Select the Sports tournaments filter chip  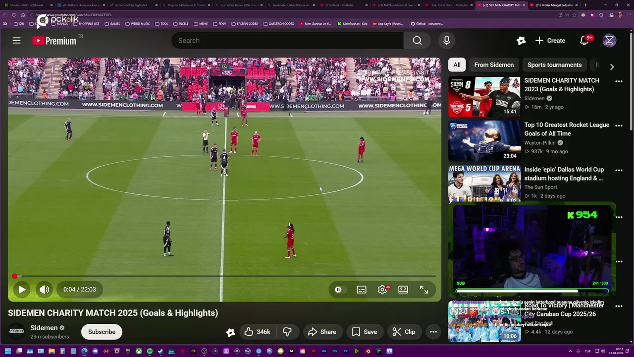(554, 65)
